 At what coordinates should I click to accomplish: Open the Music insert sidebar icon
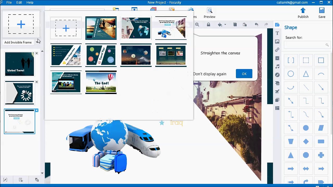tap(277, 66)
